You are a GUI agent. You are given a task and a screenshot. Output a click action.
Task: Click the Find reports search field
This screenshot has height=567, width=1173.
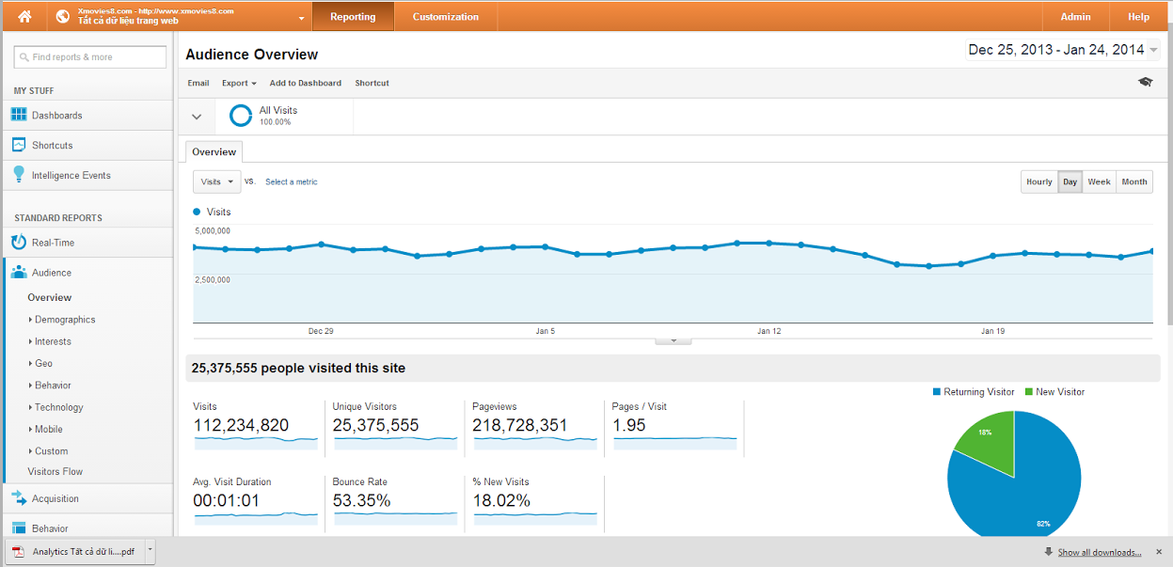tap(90, 57)
